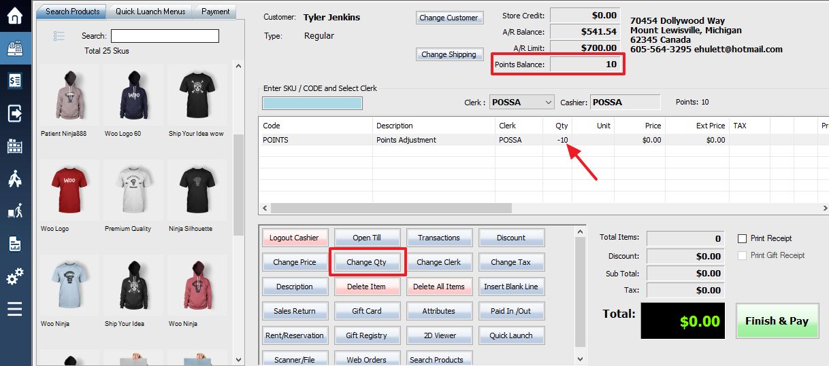
Task: Toggle product list view icon
Action: click(x=59, y=36)
